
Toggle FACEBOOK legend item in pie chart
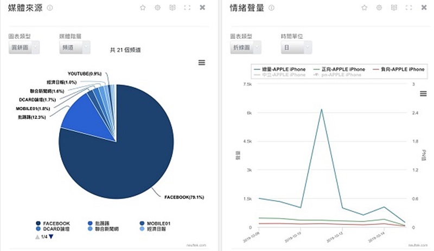point(53,223)
